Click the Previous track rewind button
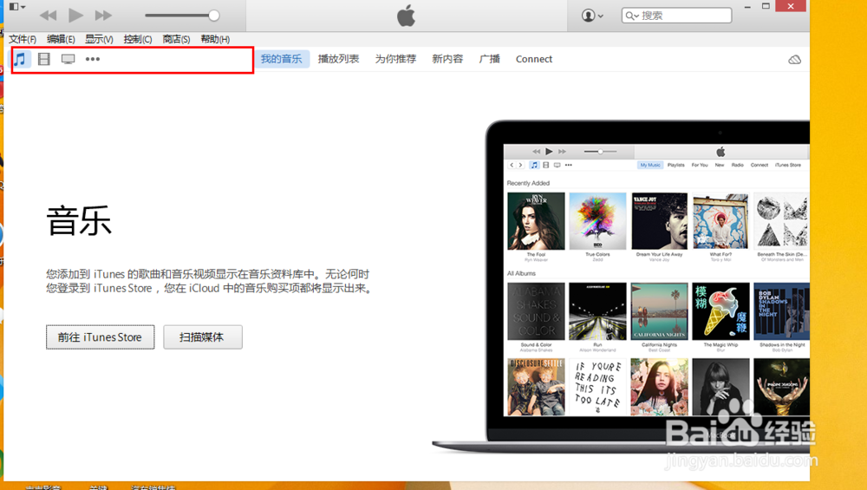This screenshot has height=490, width=867. coord(48,16)
